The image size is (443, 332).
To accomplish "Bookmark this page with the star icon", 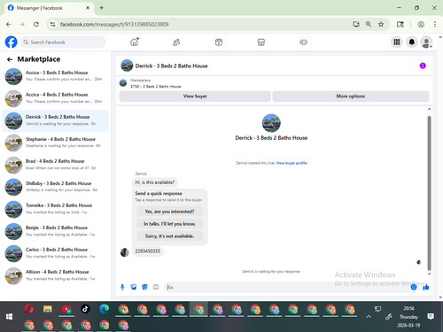I will click(381, 24).
